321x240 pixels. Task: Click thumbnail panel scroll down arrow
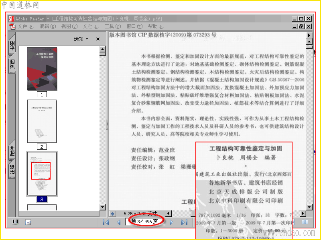click(103, 207)
